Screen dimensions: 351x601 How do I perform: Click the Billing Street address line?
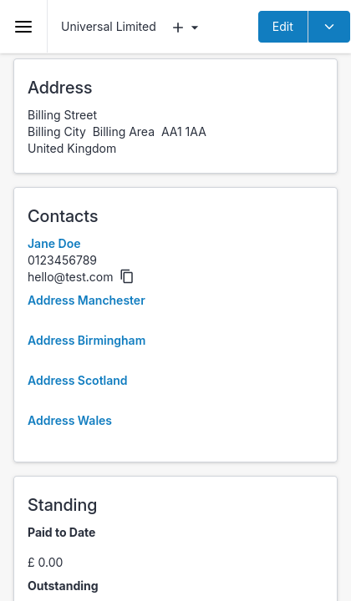pyautogui.click(x=62, y=115)
